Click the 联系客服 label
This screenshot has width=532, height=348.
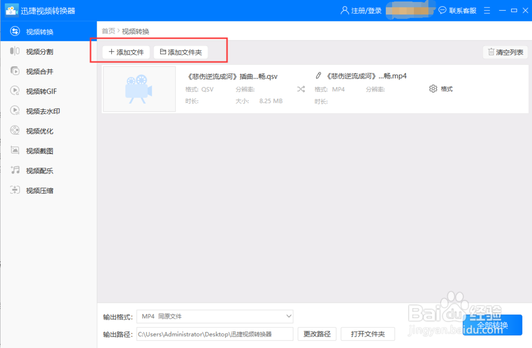[463, 11]
